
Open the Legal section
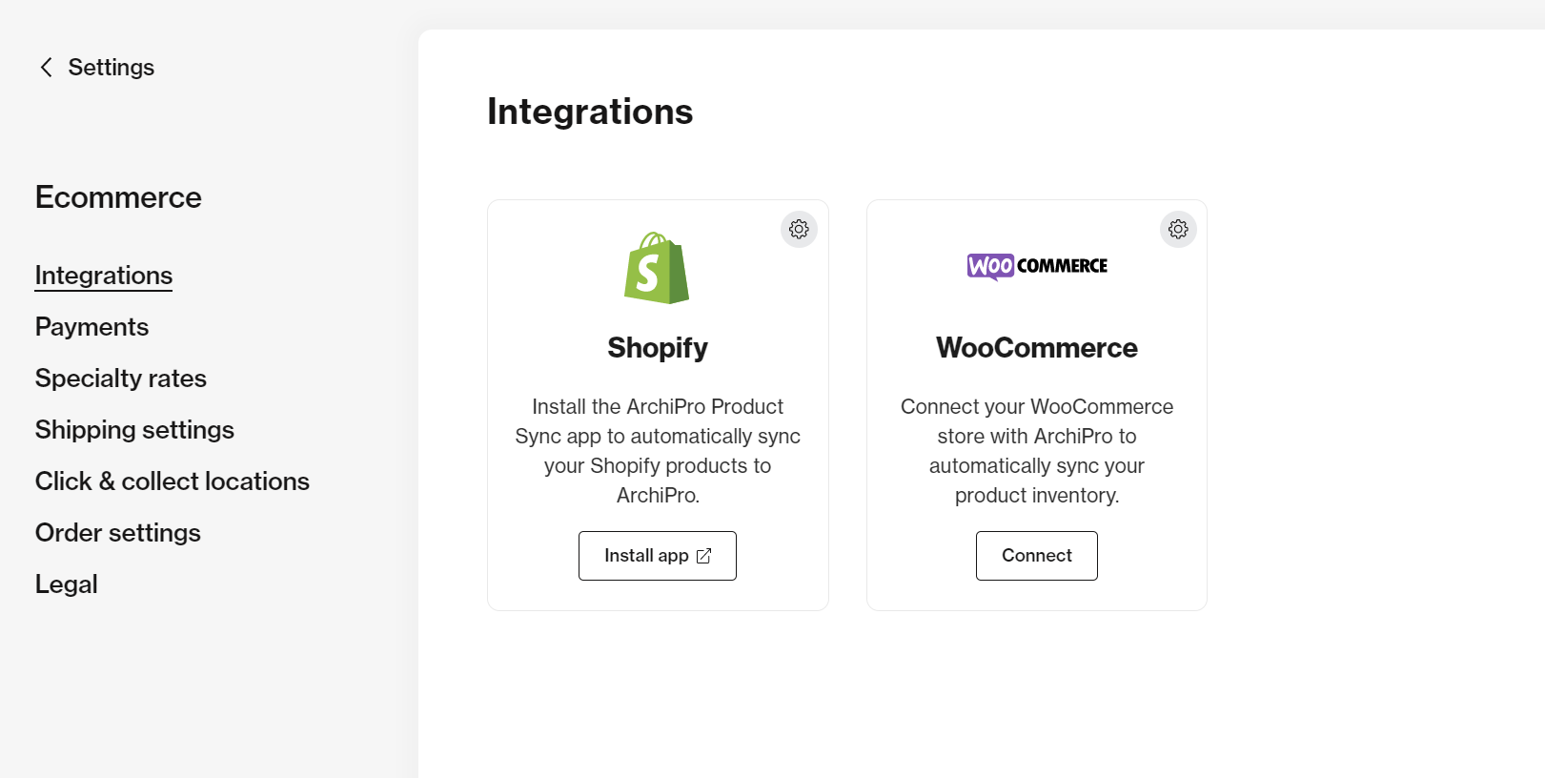pyautogui.click(x=67, y=584)
